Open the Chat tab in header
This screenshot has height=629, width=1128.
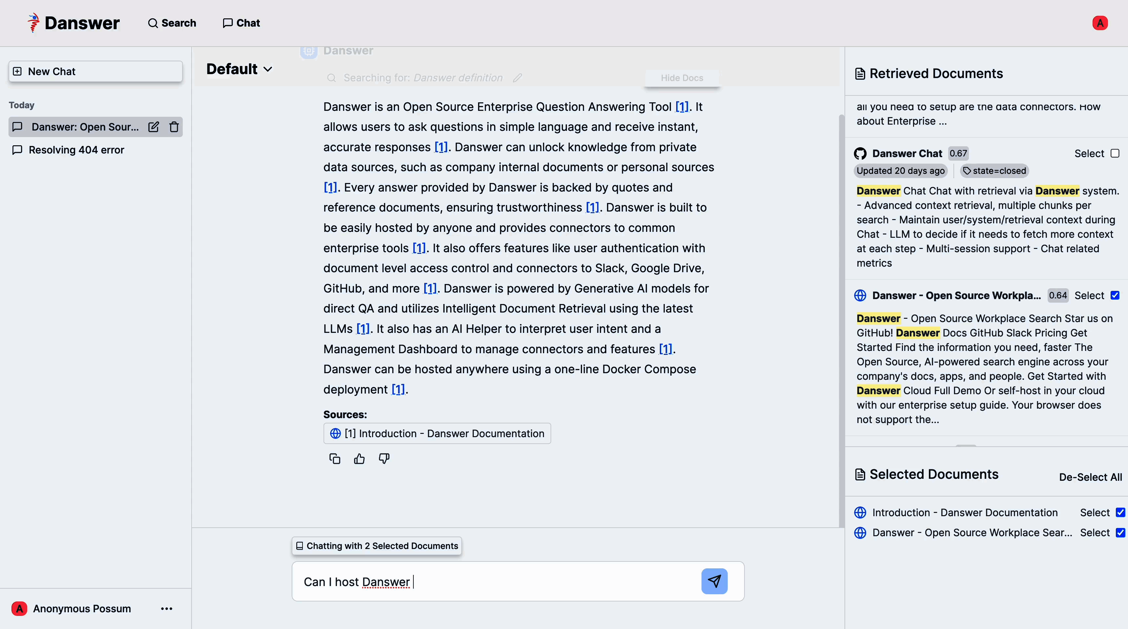241,23
